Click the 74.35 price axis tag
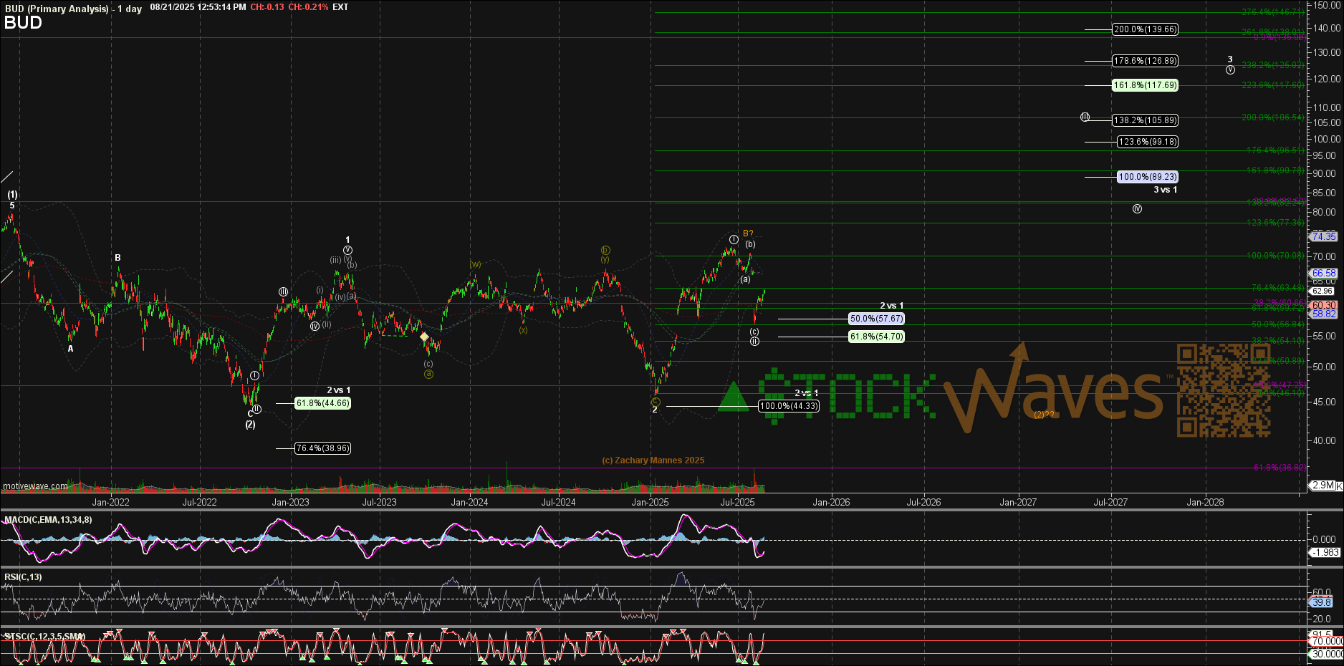Image resolution: width=1344 pixels, height=666 pixels. coord(1324,236)
